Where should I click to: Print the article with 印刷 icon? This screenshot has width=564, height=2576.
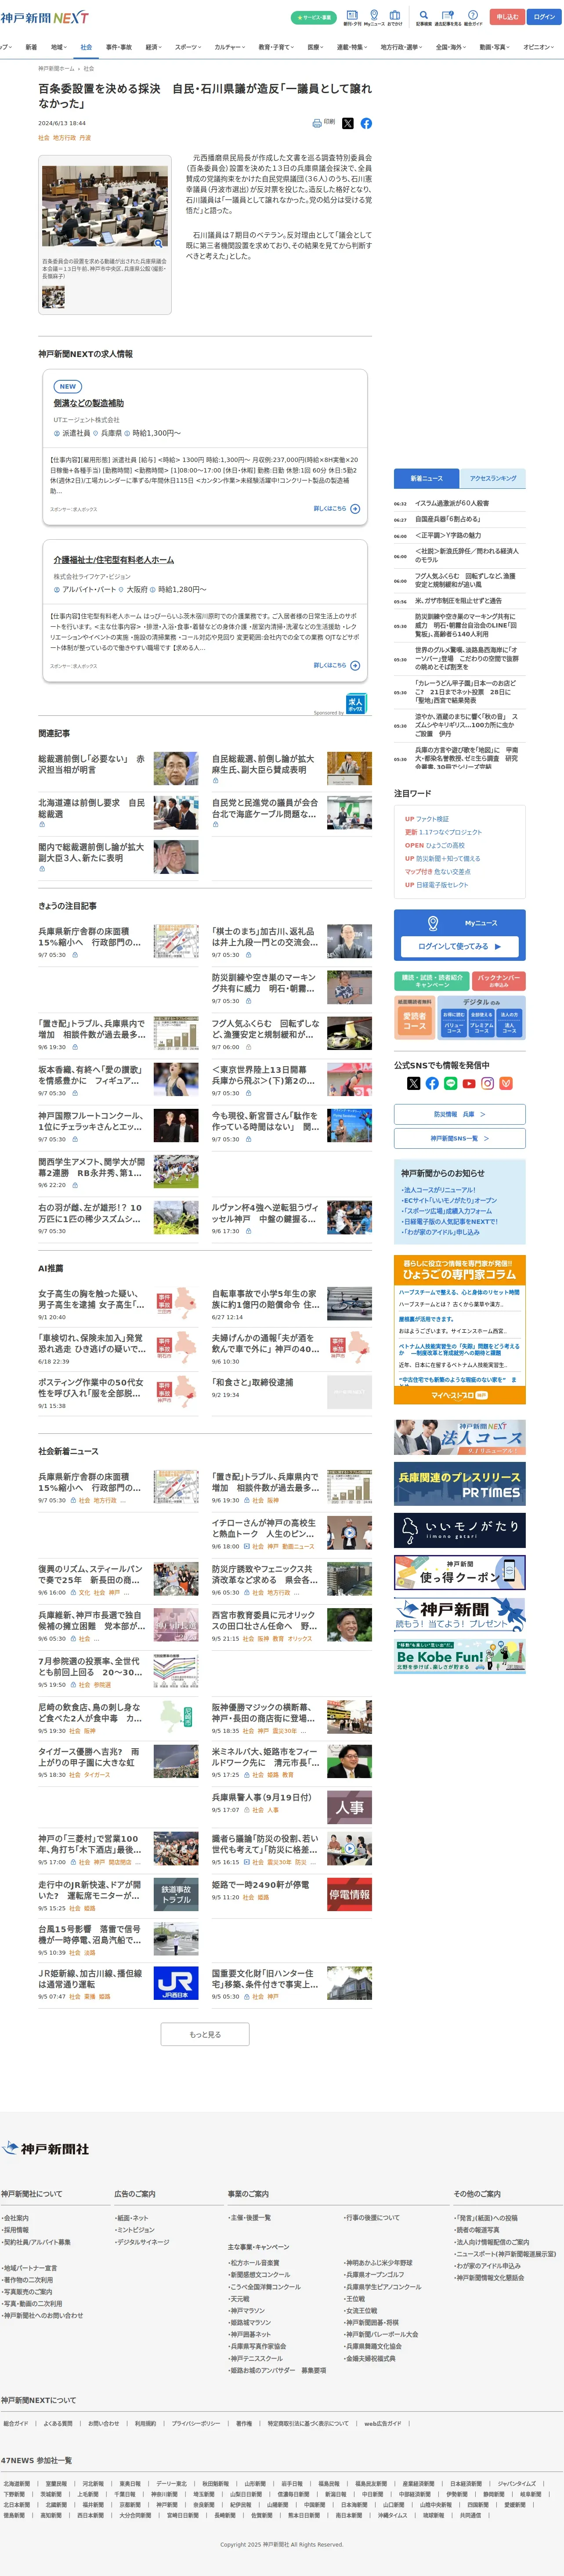click(x=324, y=123)
